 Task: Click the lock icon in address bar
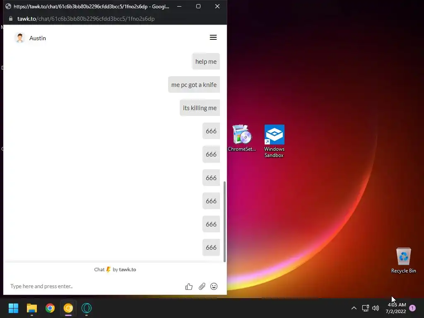[10, 19]
